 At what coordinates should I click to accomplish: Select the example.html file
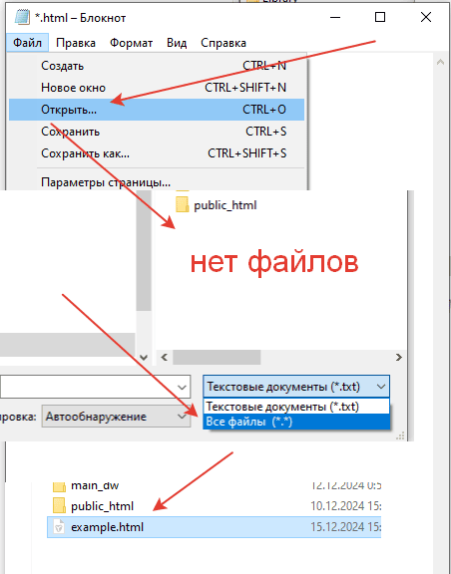(215, 527)
